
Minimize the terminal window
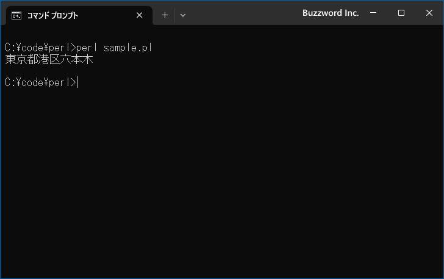point(373,13)
